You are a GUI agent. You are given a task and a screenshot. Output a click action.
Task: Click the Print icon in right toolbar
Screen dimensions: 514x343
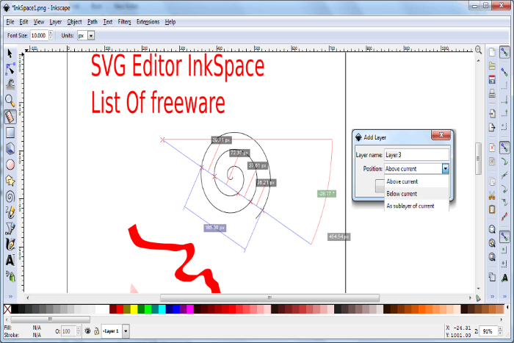(x=491, y=94)
